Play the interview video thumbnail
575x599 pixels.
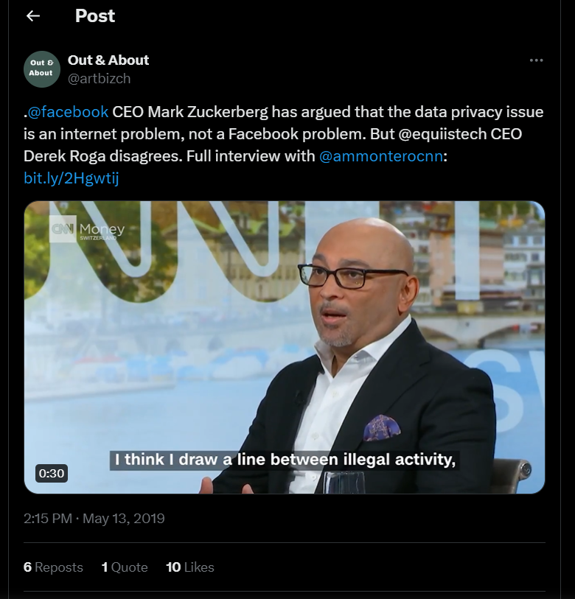[x=285, y=347]
